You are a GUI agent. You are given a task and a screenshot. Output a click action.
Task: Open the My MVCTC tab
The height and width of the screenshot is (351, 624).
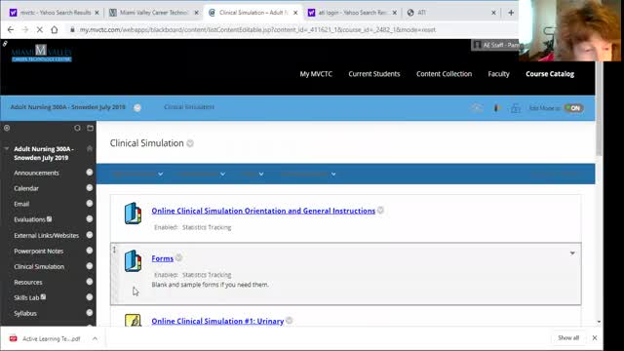point(316,74)
